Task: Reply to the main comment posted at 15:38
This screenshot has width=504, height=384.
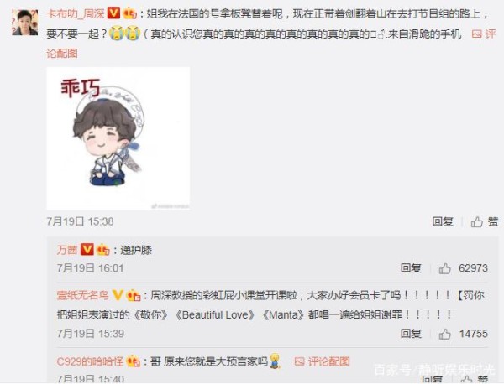Action: (443, 221)
